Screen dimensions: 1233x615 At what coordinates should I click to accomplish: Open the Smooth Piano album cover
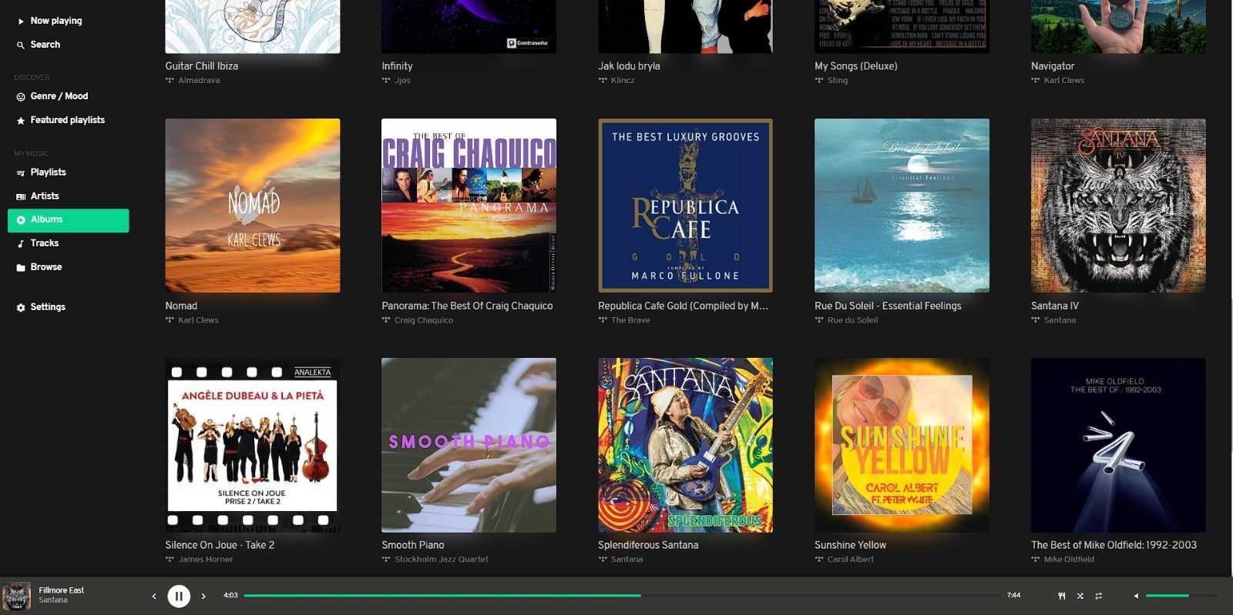point(469,445)
